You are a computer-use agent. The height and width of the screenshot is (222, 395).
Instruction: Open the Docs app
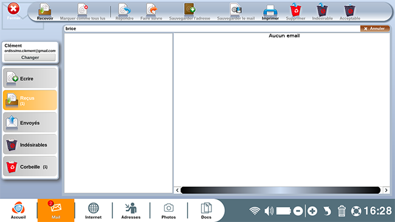206,210
